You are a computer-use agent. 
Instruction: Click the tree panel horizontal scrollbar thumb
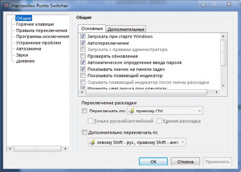tap(37, 149)
